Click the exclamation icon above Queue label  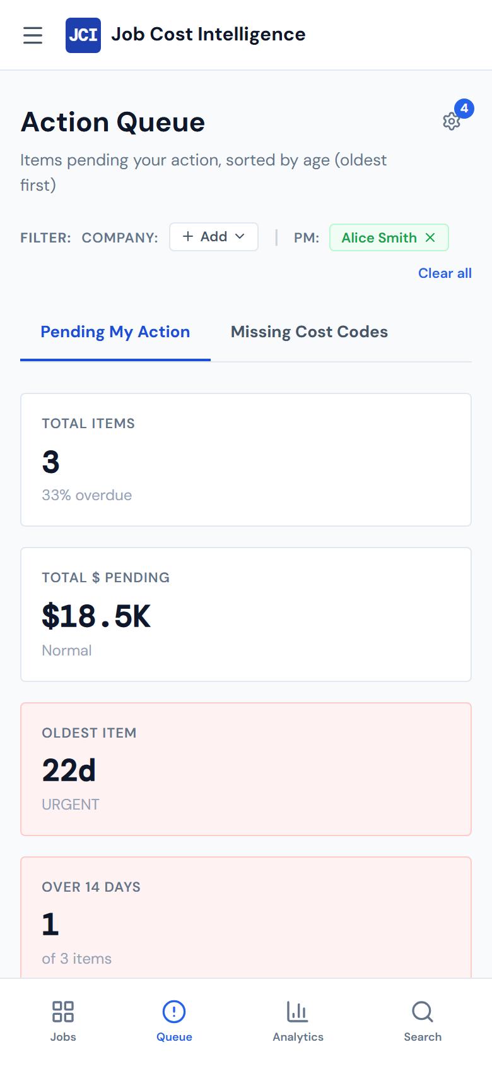tap(174, 1011)
